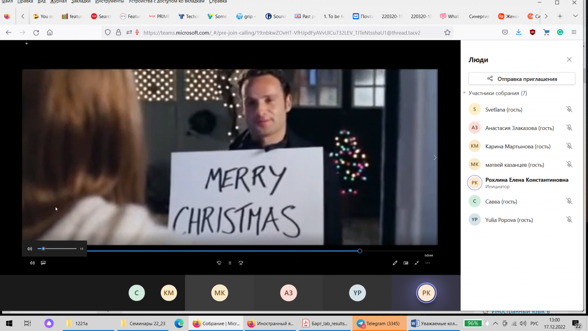Click the MK participant avatar tile

pos(220,293)
